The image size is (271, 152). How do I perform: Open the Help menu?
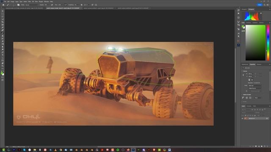coord(51,1)
